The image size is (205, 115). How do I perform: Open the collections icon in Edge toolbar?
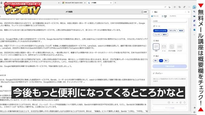180,7
